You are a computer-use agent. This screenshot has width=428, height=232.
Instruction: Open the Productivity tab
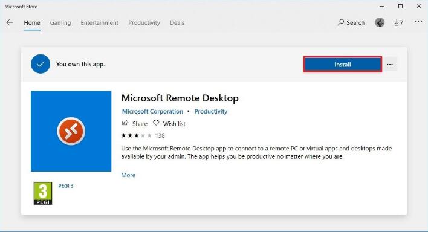pos(144,22)
